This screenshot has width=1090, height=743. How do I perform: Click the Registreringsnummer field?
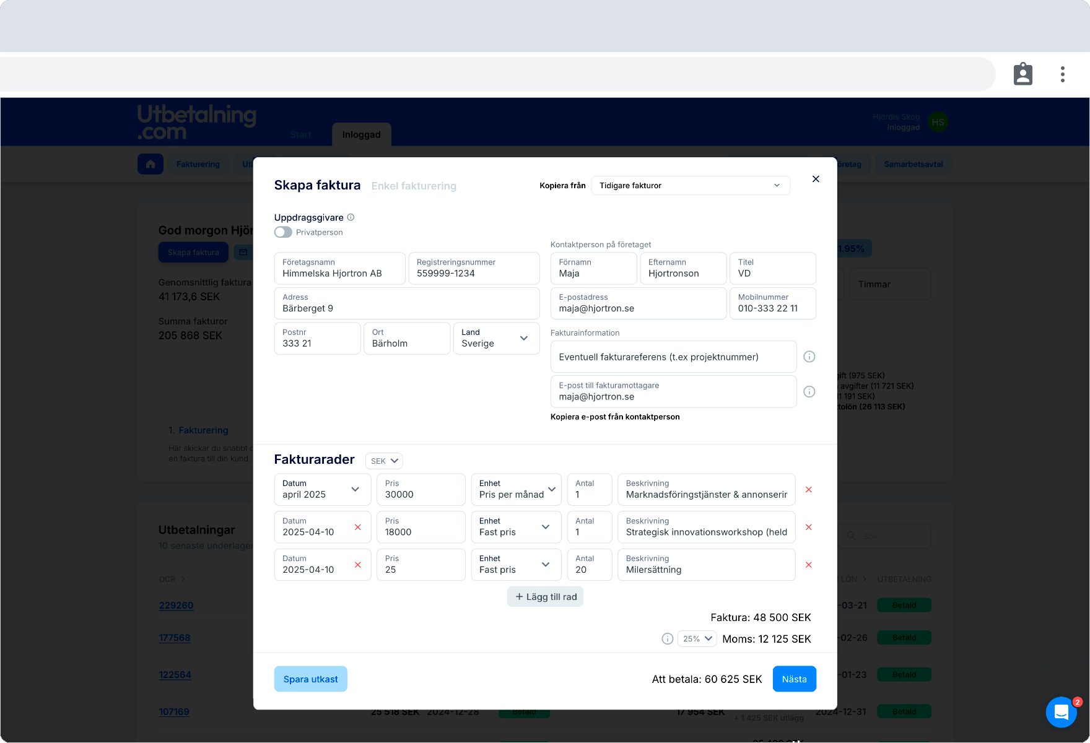click(x=474, y=268)
